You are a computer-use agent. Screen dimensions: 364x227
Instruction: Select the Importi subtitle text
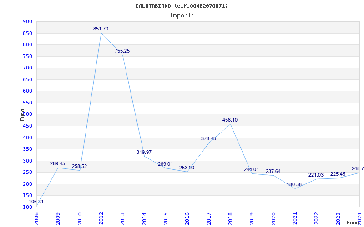(182, 15)
